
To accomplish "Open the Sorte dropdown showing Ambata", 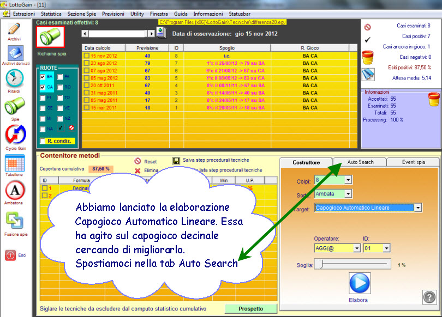I will pos(348,193).
